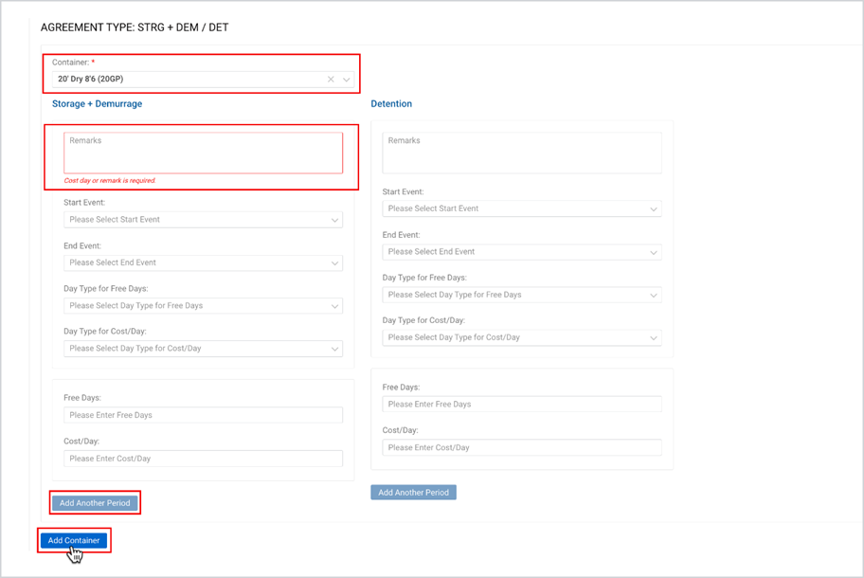
Task: Open Storage + Demurrage End Event dropdown
Action: coord(203,262)
